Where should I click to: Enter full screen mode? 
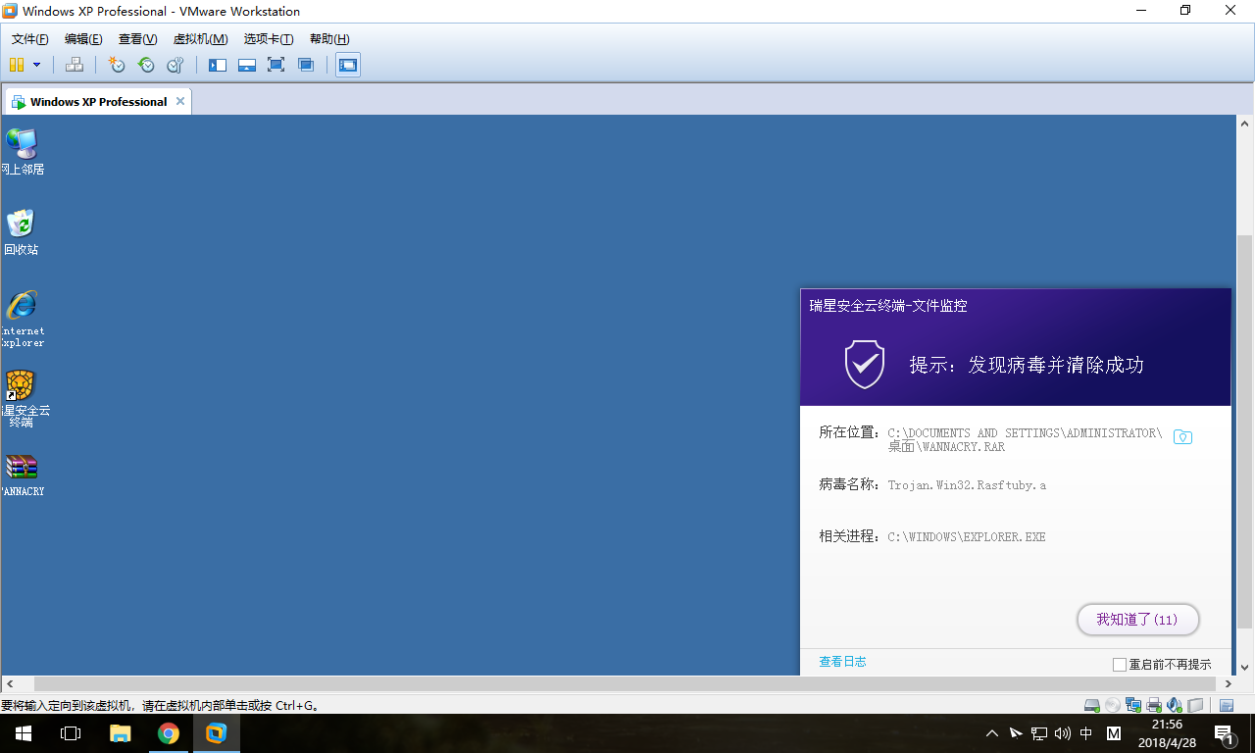coord(276,65)
